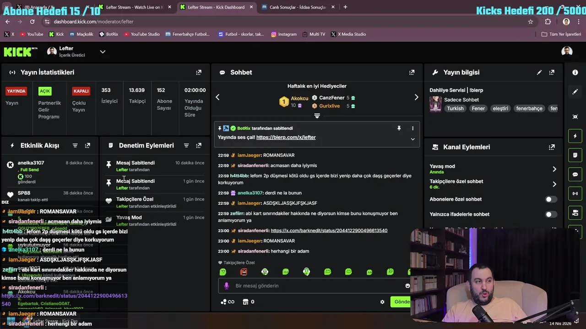Switch to Canlı Sonuçlar İddaa tab

coord(297,7)
